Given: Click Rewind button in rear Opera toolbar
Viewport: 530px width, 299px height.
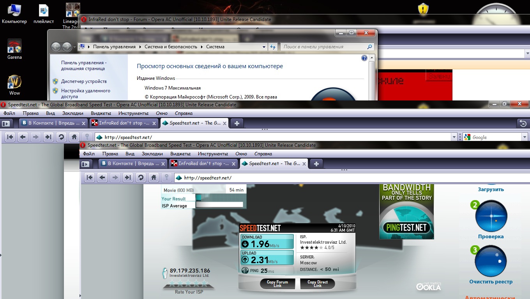Looking at the screenshot, I should tap(10, 137).
